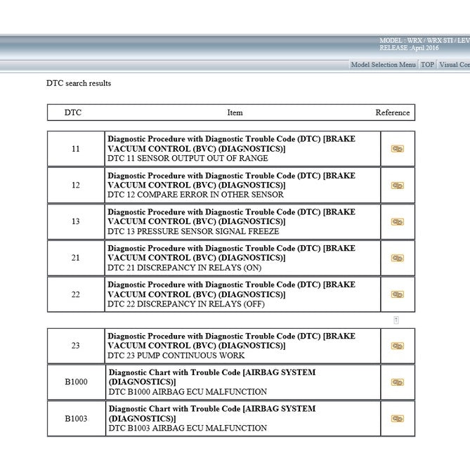The height and width of the screenshot is (470, 470).
Task: Select the Visual Con menu tab
Action: pyautogui.click(x=454, y=65)
